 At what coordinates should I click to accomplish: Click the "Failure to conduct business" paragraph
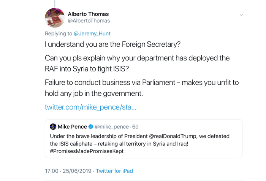tap(141, 87)
